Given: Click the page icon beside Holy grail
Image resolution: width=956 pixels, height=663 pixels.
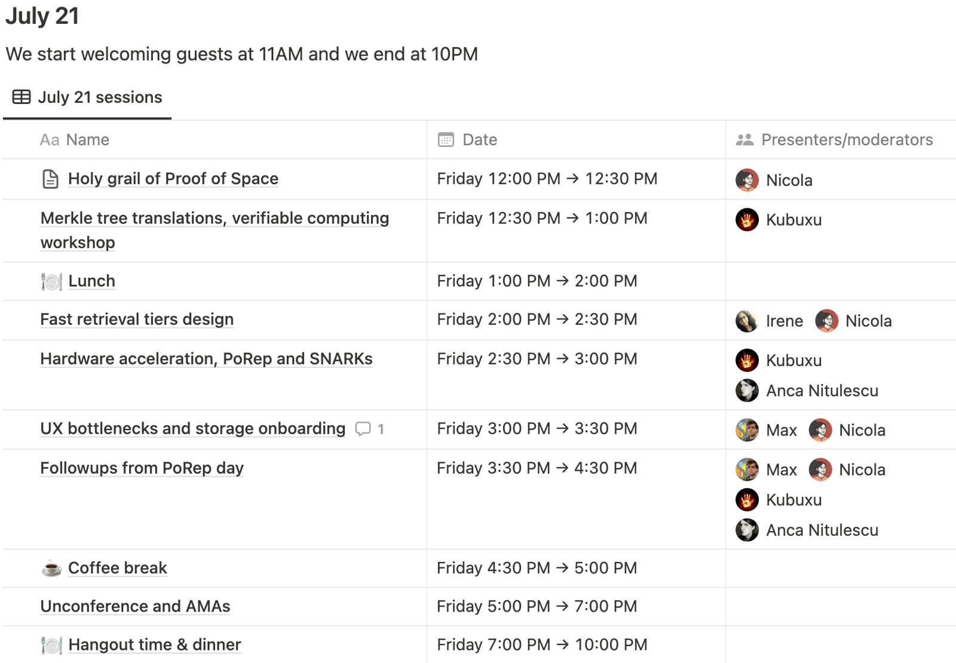Looking at the screenshot, I should [x=51, y=179].
